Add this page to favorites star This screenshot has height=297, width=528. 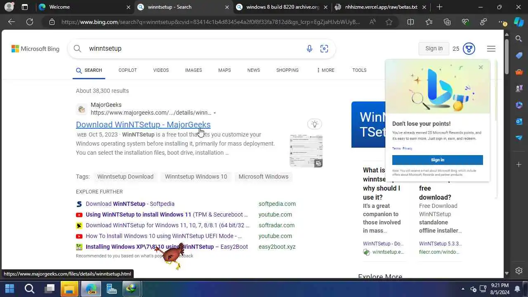(x=389, y=22)
